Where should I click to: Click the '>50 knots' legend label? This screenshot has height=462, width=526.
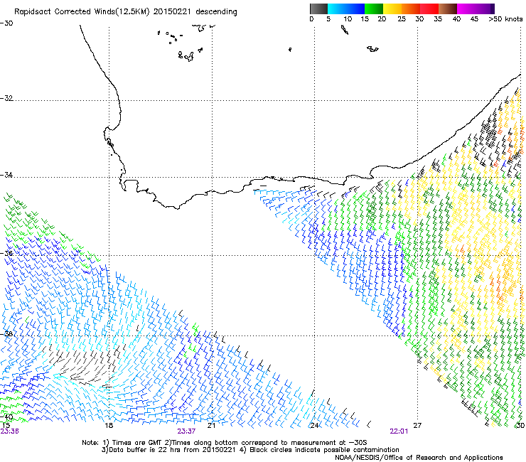point(505,19)
